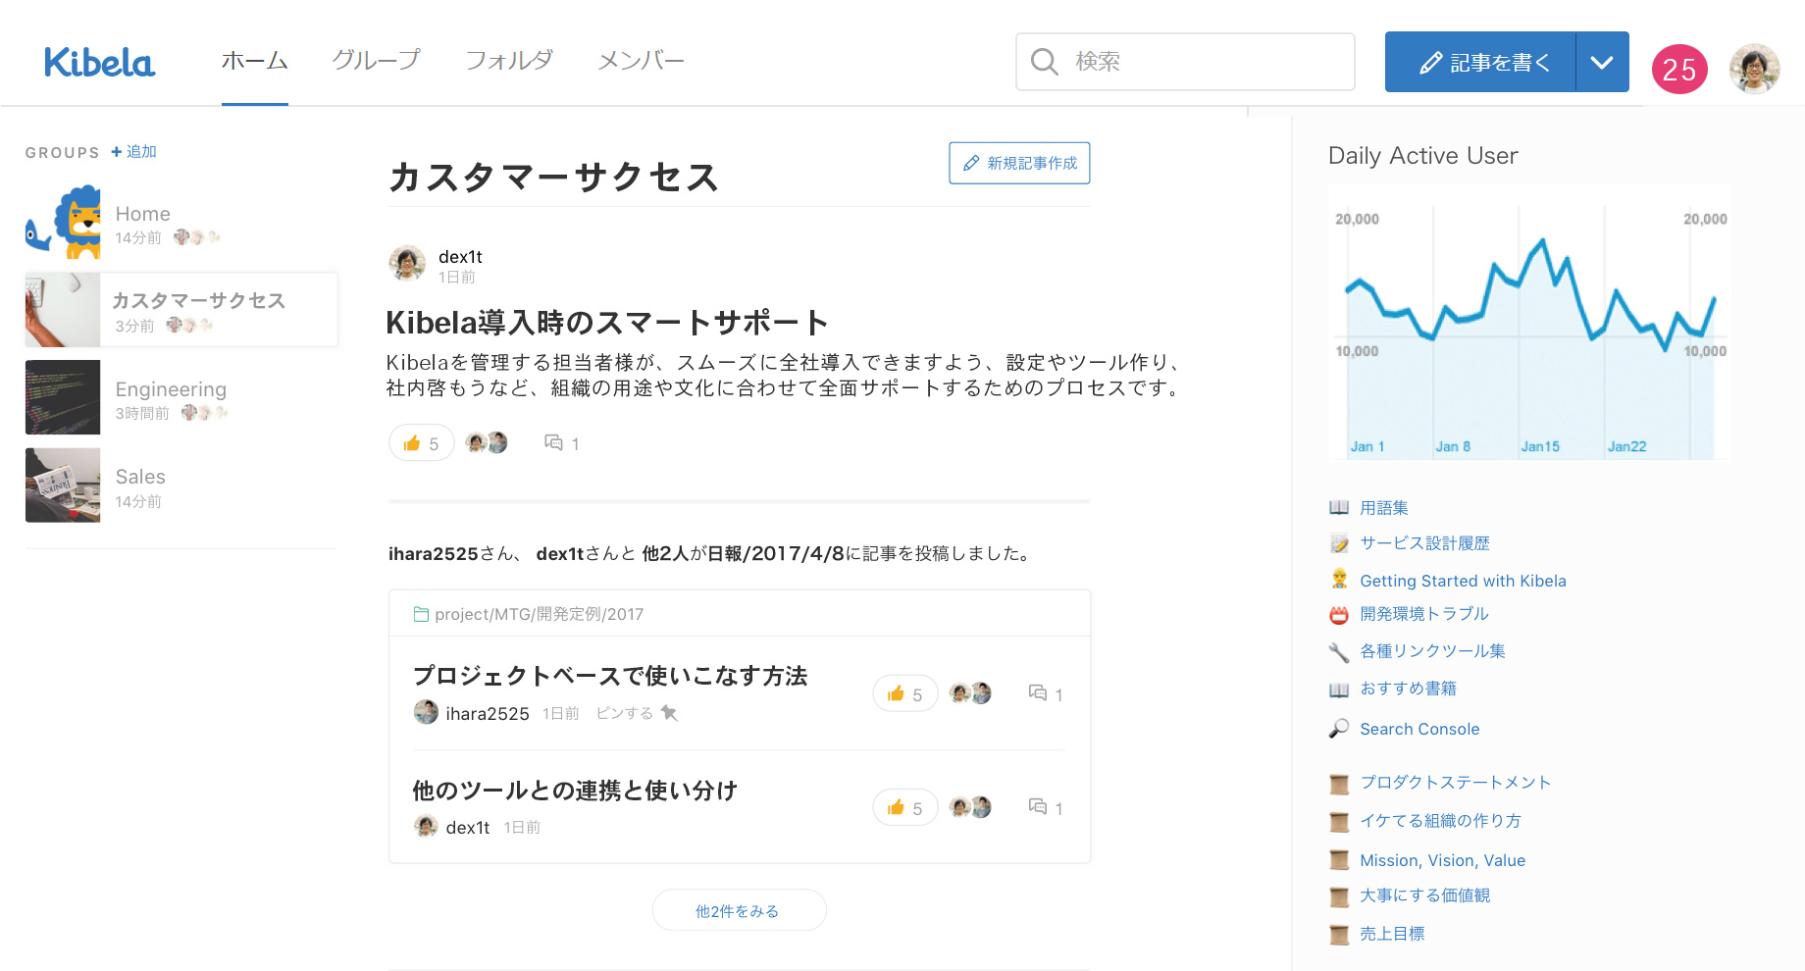Click the wrench icon beside 各種リンクツール集

[1339, 652]
